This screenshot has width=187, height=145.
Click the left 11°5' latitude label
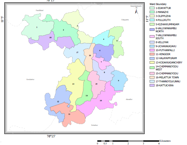pyautogui.click(x=2, y=19)
